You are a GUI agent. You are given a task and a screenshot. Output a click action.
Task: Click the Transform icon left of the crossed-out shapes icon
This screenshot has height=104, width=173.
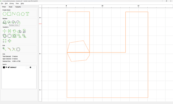(x=19, y=36)
